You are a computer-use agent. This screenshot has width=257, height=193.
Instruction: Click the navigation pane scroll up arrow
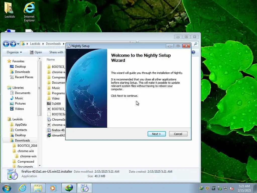coord(39,59)
